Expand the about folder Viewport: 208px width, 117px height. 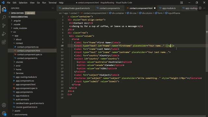19,39
